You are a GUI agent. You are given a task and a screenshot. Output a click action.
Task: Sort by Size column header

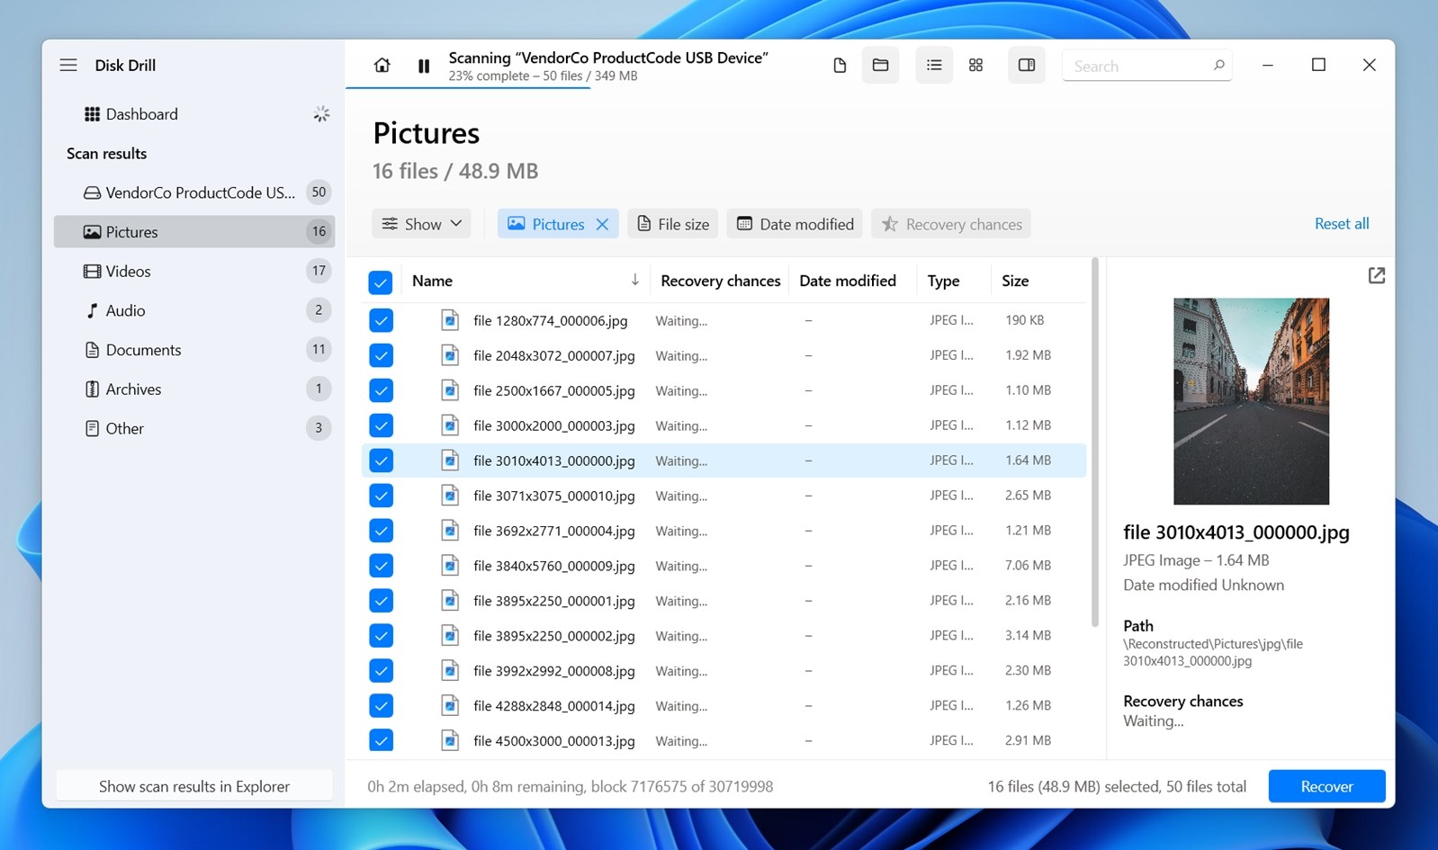tap(1015, 281)
